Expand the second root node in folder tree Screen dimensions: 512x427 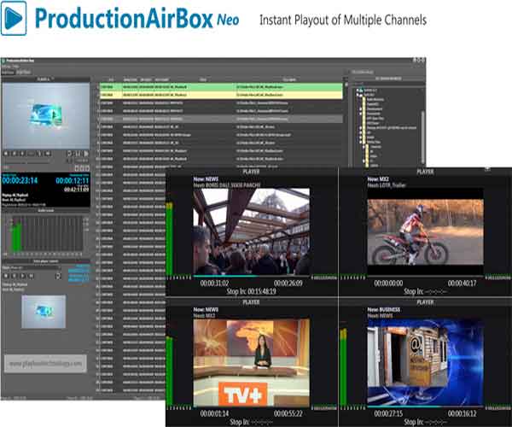click(358, 95)
